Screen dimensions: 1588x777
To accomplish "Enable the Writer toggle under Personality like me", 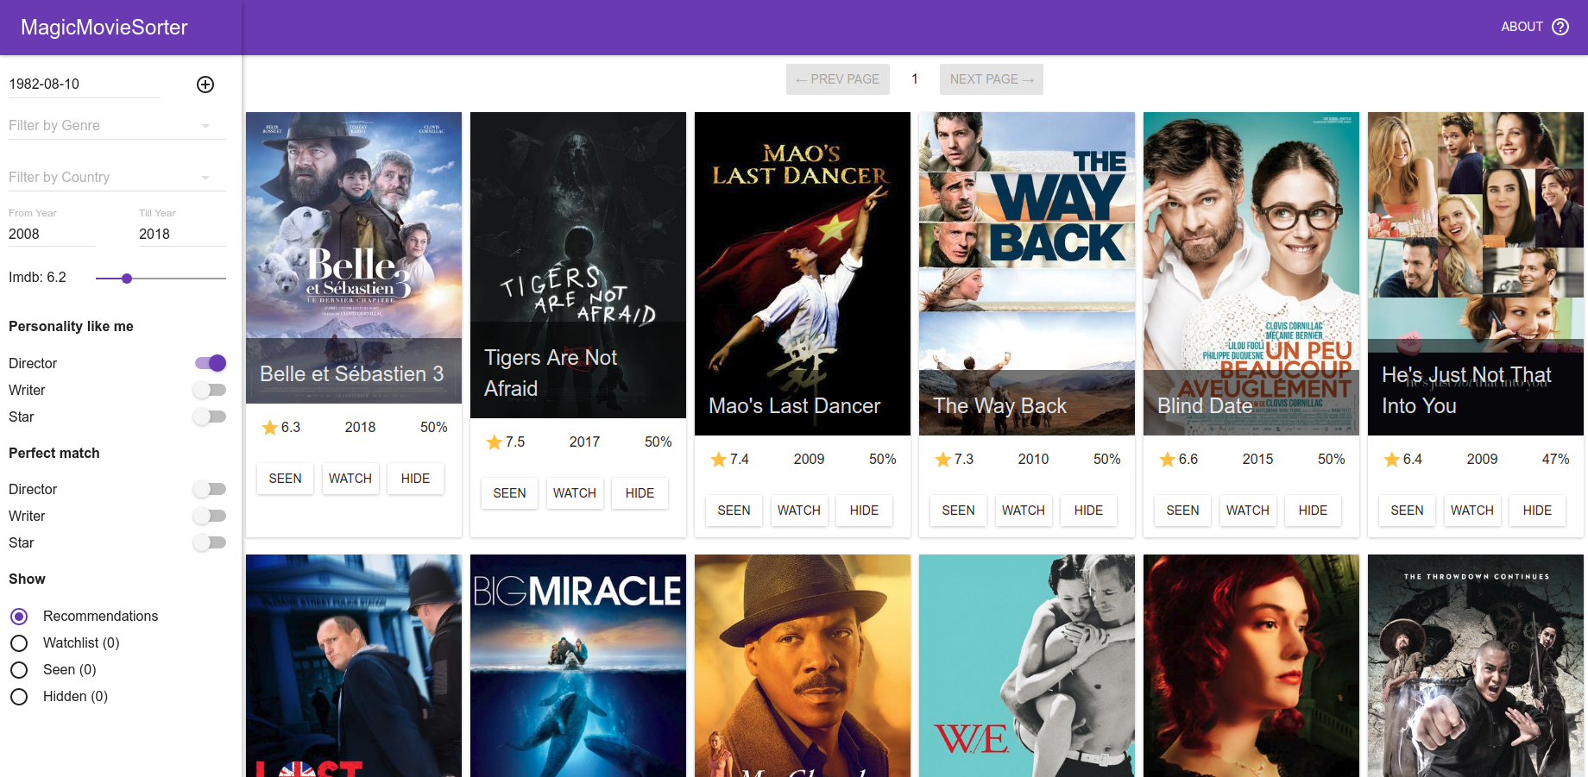I will [x=210, y=390].
